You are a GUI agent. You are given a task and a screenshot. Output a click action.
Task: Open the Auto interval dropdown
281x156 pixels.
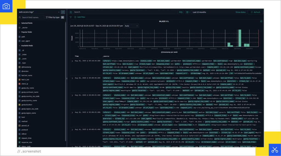pyautogui.click(x=131, y=26)
